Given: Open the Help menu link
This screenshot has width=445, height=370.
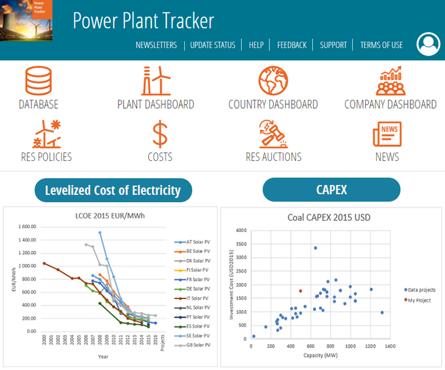Looking at the screenshot, I should [256, 45].
